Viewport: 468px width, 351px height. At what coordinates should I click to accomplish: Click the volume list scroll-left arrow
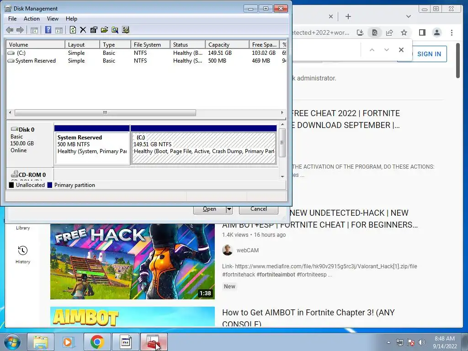(x=11, y=112)
